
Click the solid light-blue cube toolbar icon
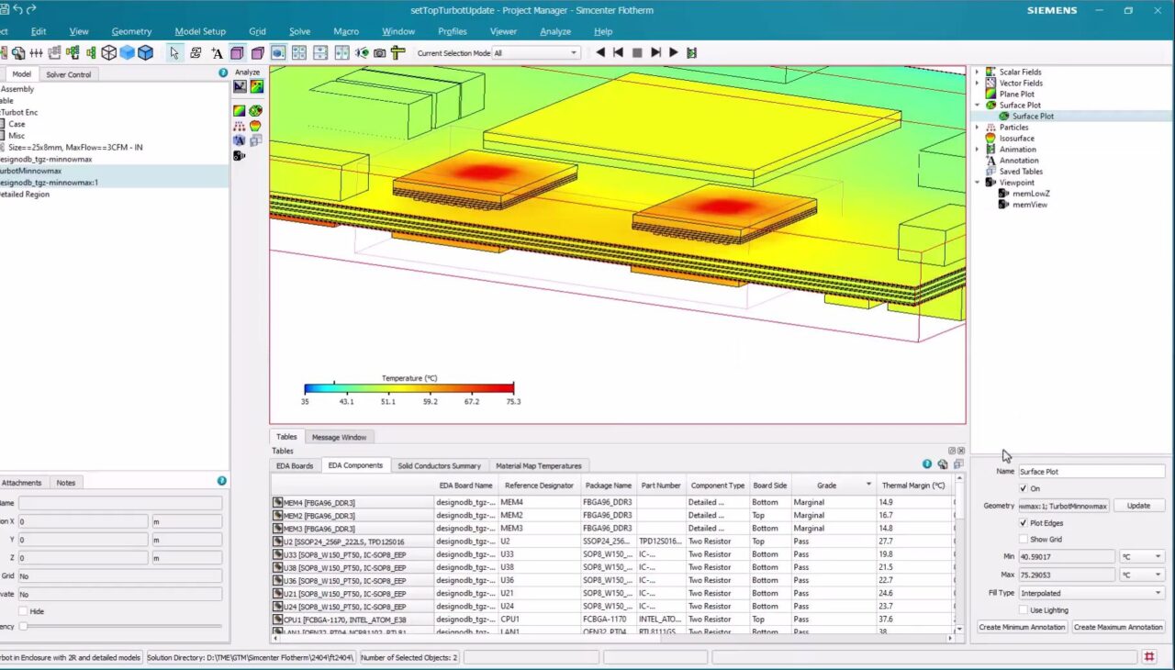[x=127, y=53]
